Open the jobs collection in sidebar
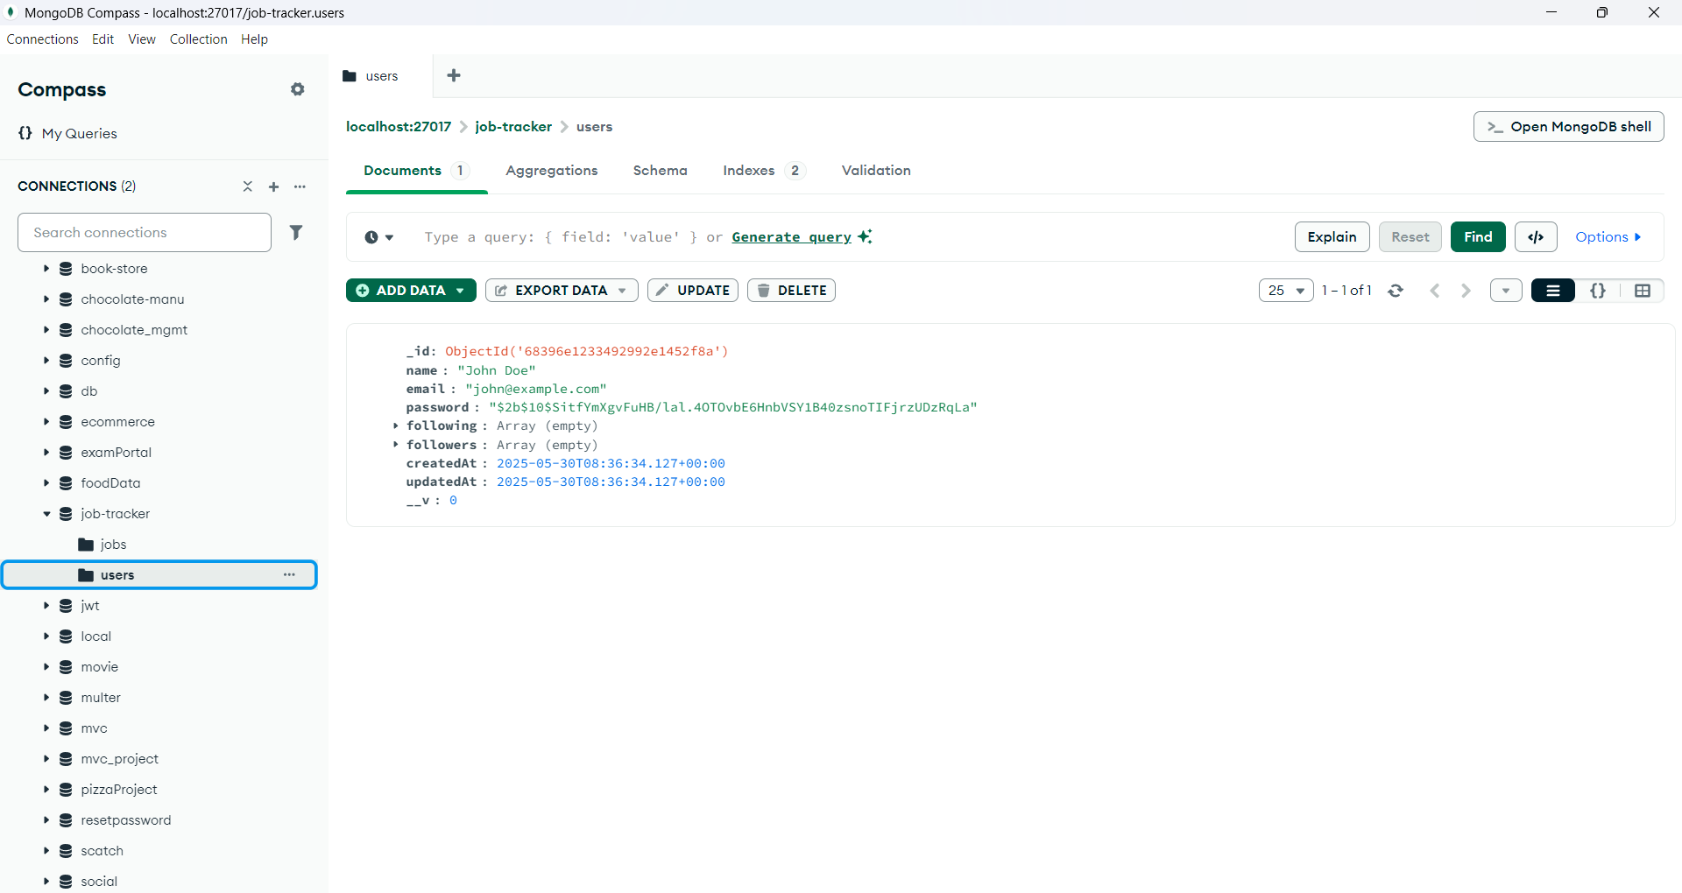The height and width of the screenshot is (893, 1682). [113, 545]
